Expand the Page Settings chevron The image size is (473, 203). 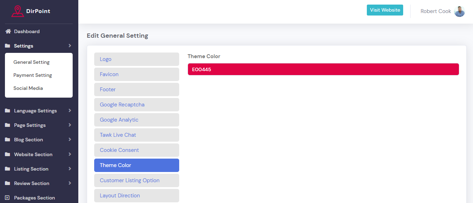(70, 125)
